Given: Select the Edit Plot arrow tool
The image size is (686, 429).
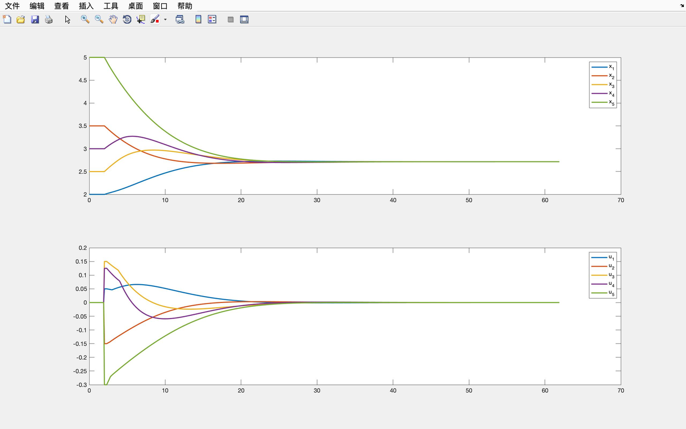Looking at the screenshot, I should [68, 19].
